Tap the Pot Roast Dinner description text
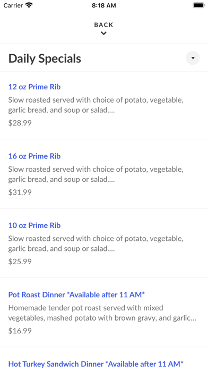 pos(102,313)
